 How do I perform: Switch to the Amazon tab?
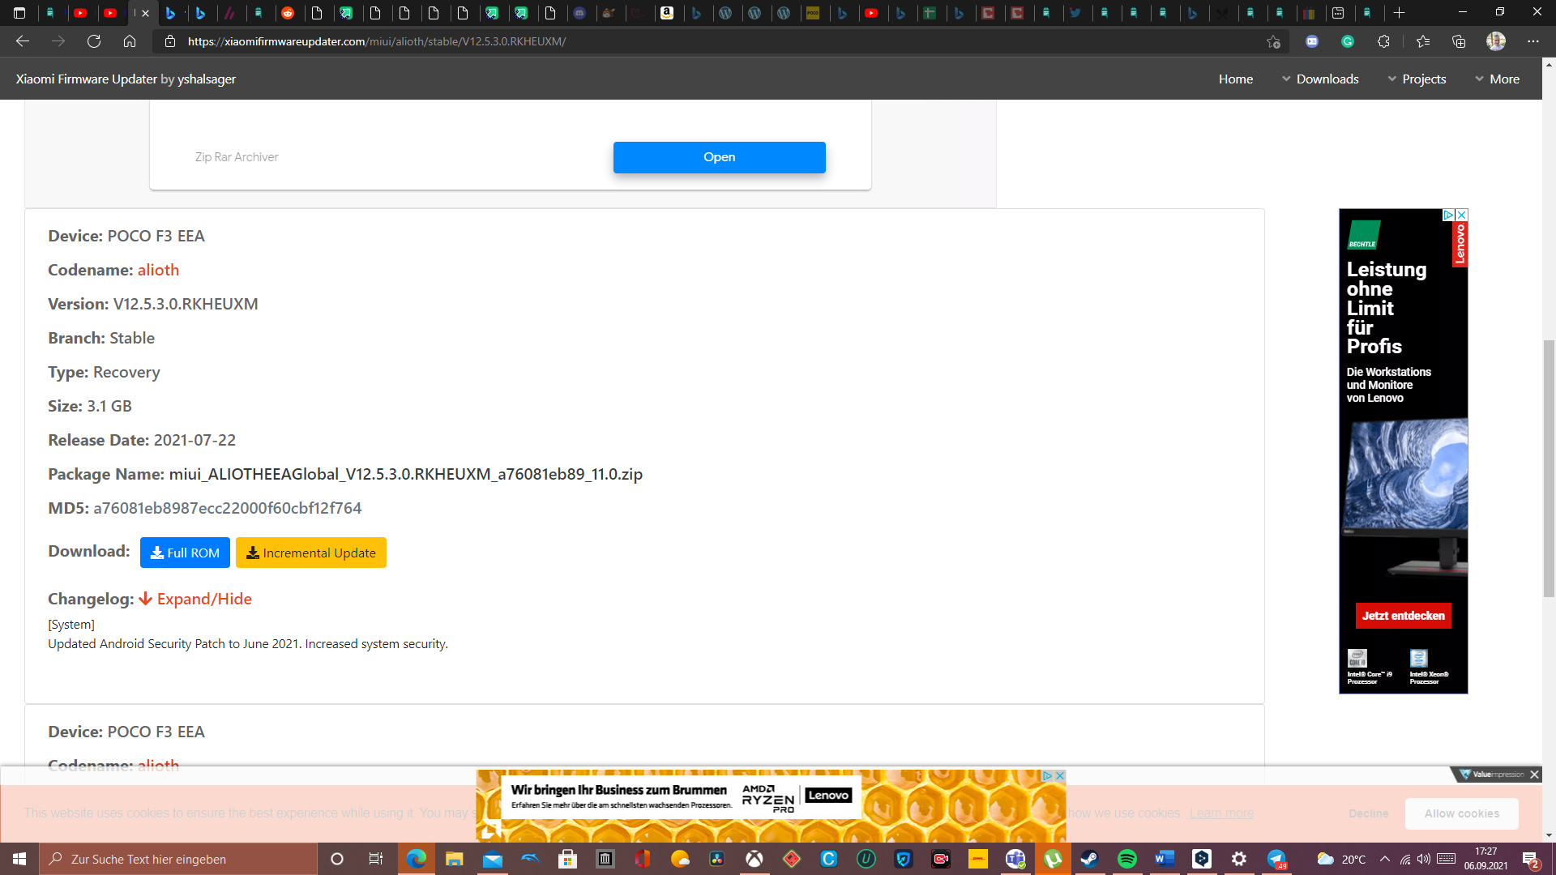(667, 13)
